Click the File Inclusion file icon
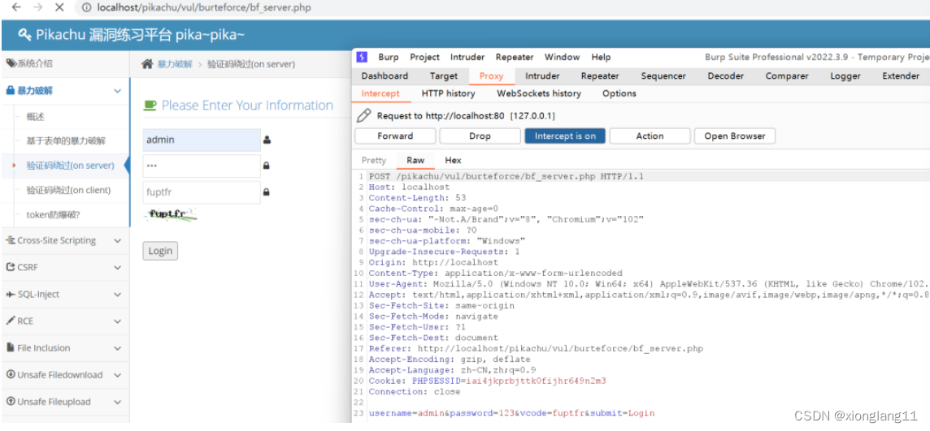930x431 pixels. point(10,347)
